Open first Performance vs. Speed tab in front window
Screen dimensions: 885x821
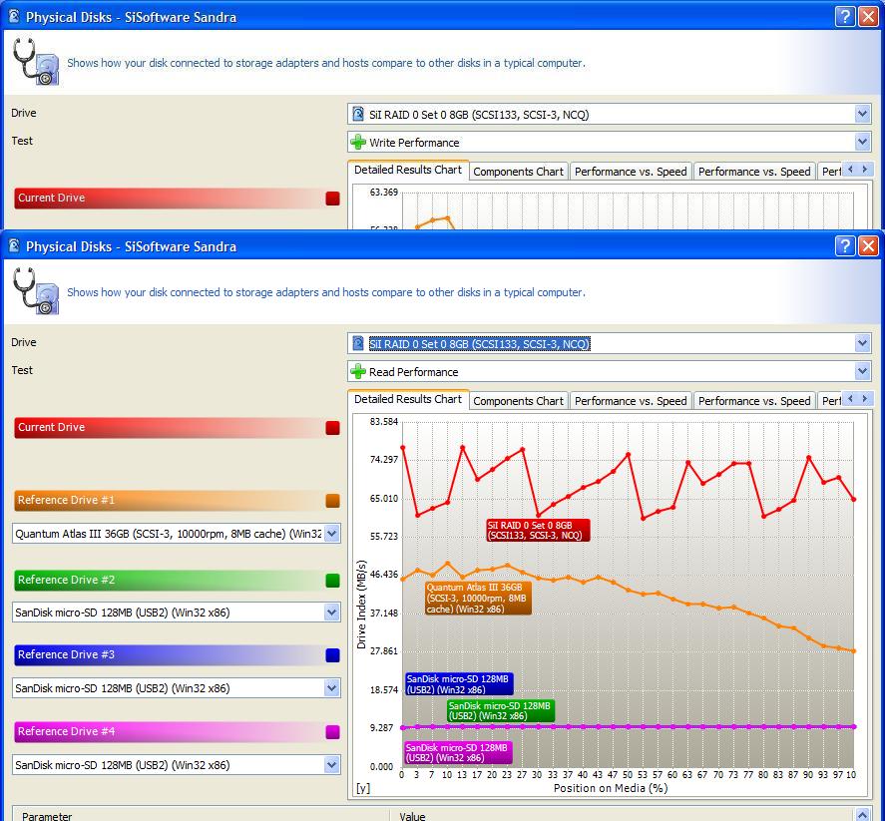tap(631, 401)
